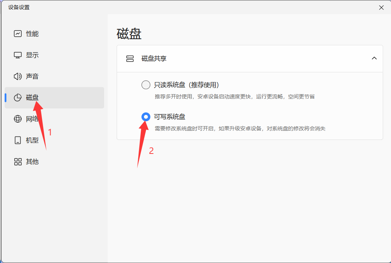Click the grid icon next to 其他

coord(17,161)
